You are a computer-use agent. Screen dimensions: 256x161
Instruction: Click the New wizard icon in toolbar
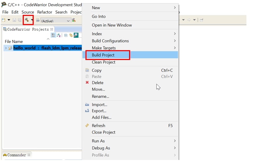[4, 20]
